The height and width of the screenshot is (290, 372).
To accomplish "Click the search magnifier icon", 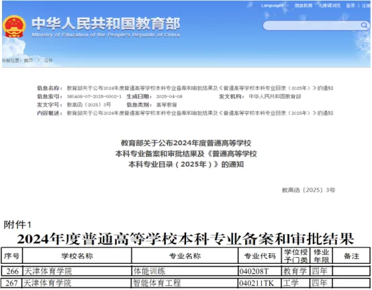I will point(364,25).
